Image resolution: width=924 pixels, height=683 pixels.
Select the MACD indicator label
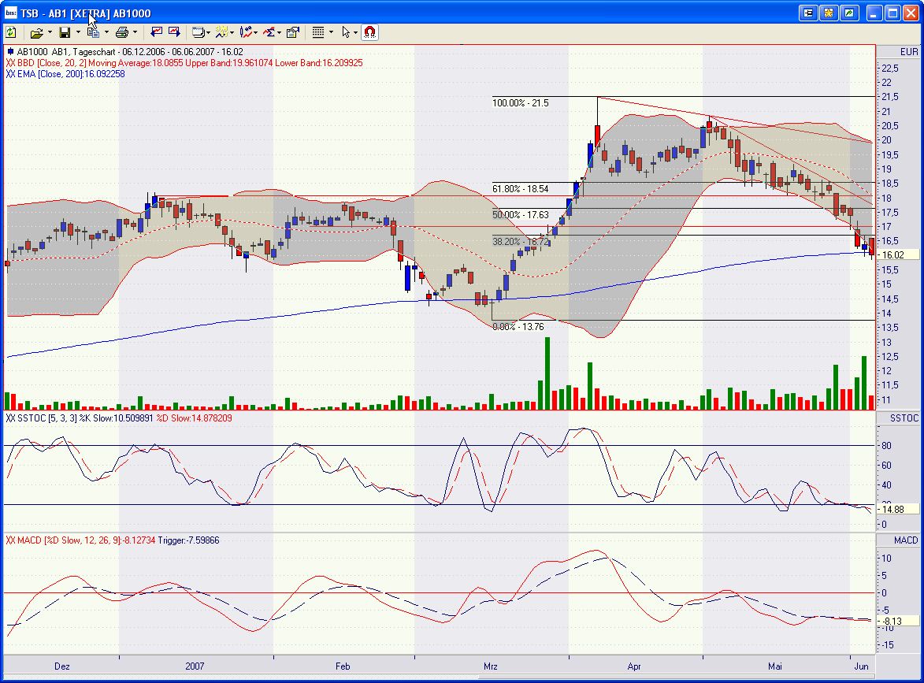point(113,540)
